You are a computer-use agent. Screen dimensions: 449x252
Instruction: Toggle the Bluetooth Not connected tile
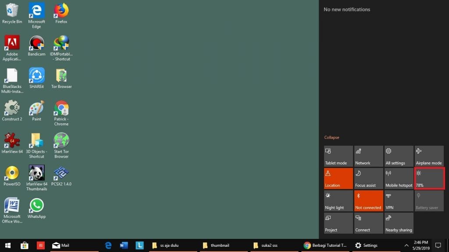(x=368, y=200)
